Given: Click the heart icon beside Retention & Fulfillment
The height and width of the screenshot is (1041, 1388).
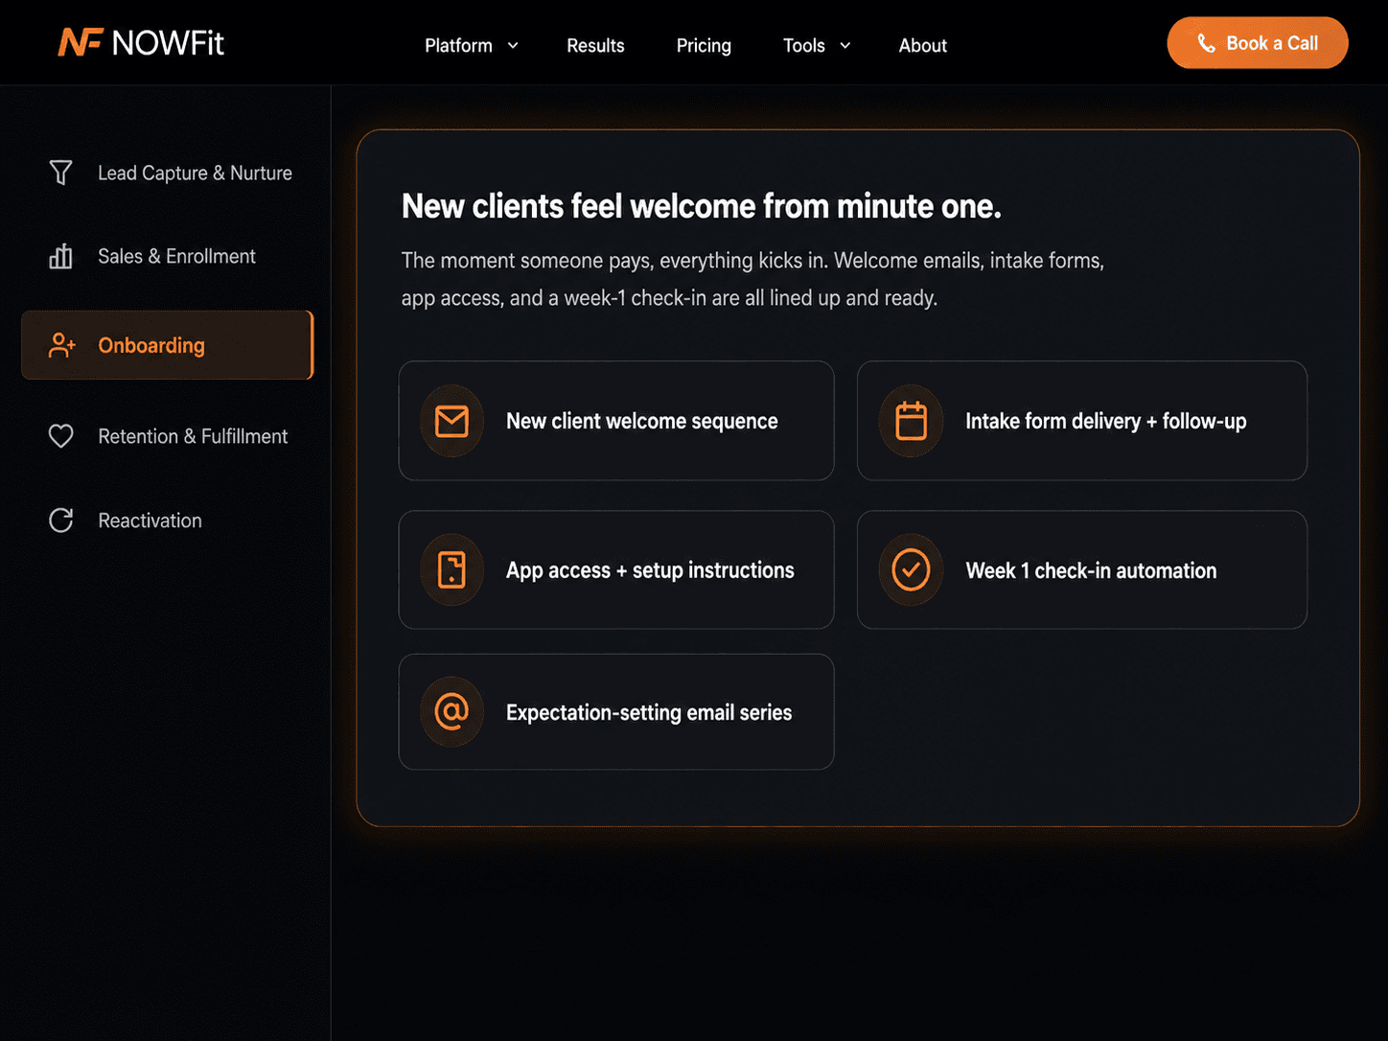Looking at the screenshot, I should coord(61,436).
